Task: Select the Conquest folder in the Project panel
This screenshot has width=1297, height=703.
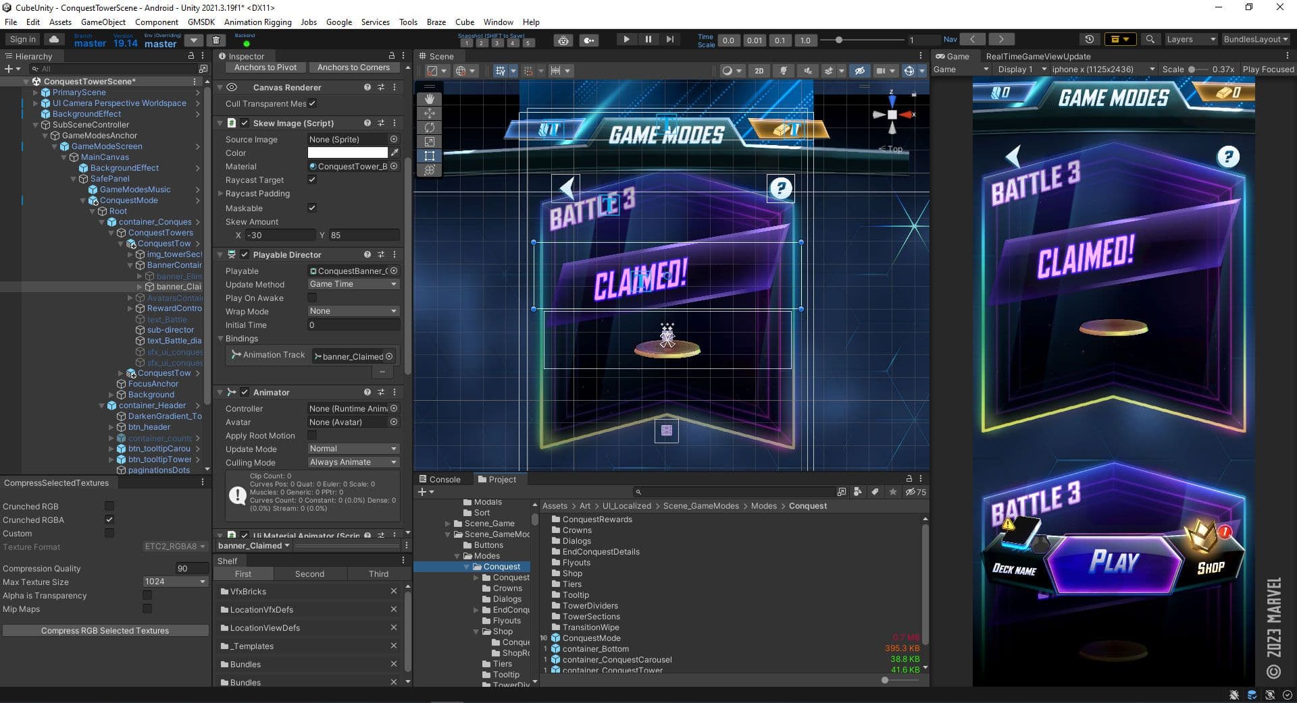Action: (501, 566)
